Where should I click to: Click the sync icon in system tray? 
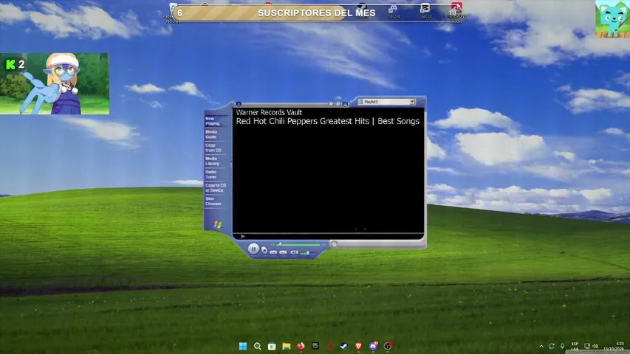coord(552,346)
